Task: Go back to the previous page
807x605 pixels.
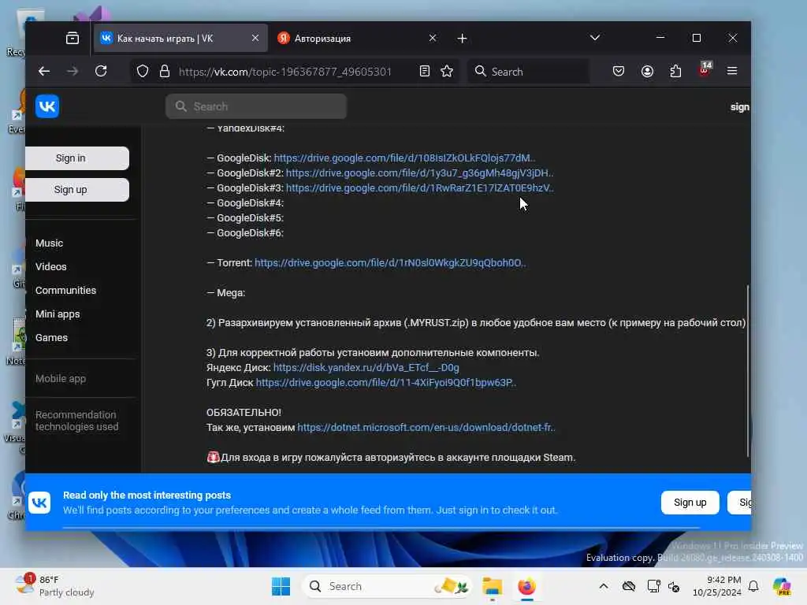Action: pos(44,72)
